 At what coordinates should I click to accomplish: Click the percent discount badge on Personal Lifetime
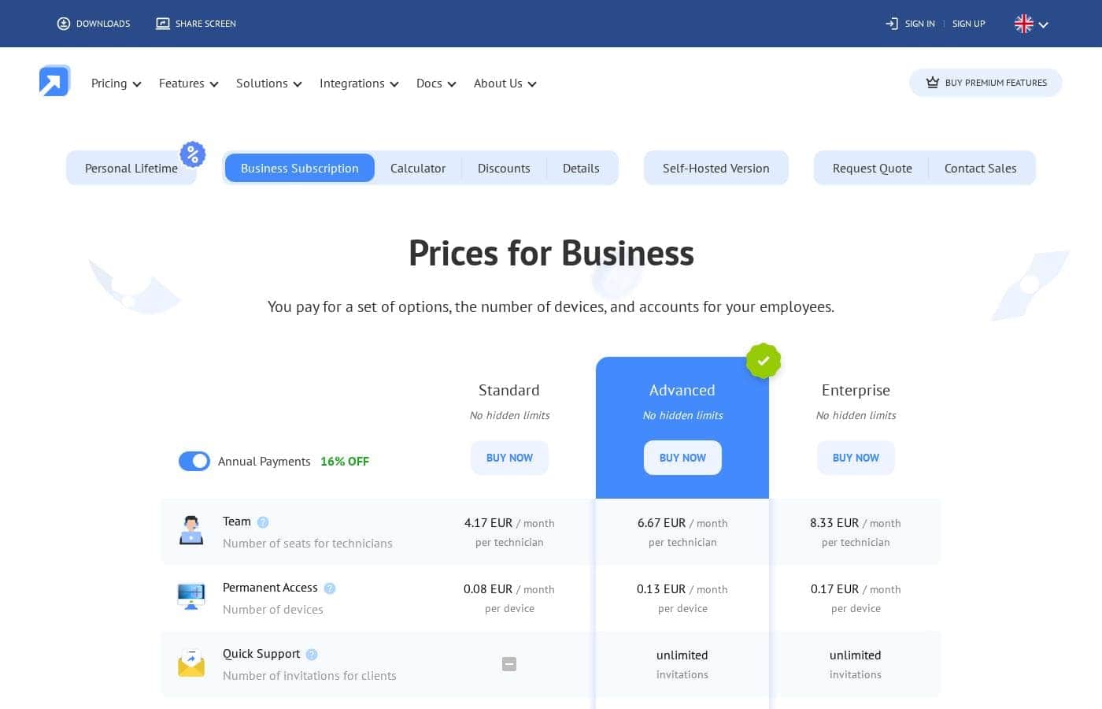point(193,154)
